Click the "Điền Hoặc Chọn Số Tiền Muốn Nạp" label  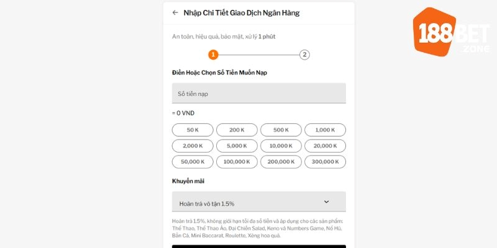point(219,73)
